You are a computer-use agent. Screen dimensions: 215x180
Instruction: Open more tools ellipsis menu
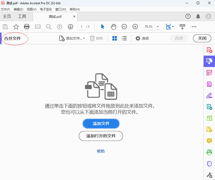click(x=194, y=27)
